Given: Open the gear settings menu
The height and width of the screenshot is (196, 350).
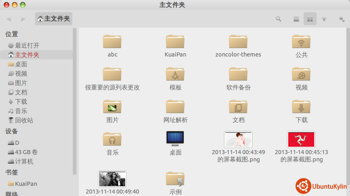Looking at the screenshot, I should pyautogui.click(x=341, y=19).
